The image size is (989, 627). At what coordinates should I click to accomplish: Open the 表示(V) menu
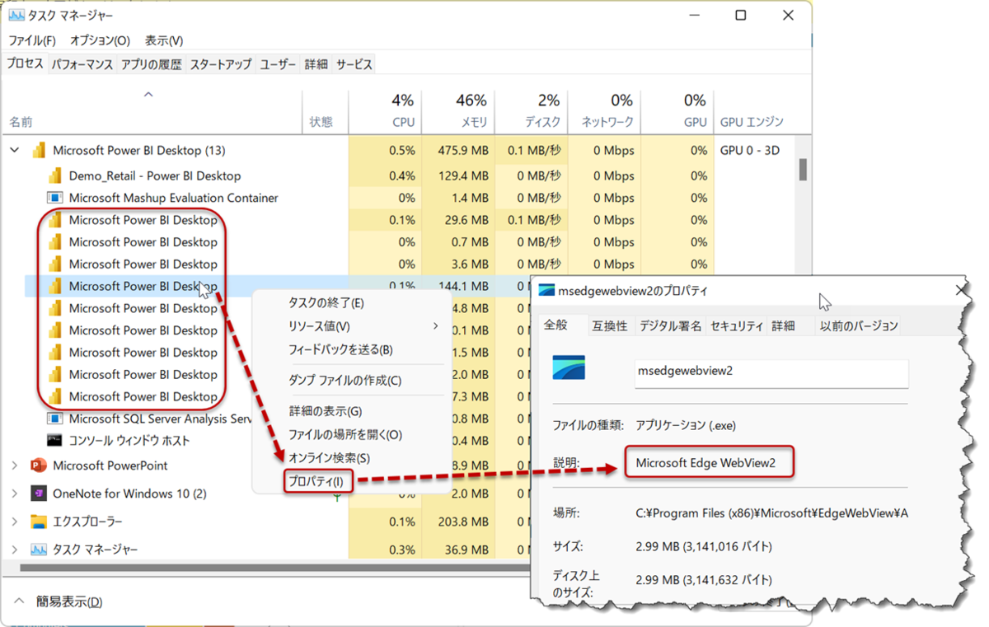164,40
